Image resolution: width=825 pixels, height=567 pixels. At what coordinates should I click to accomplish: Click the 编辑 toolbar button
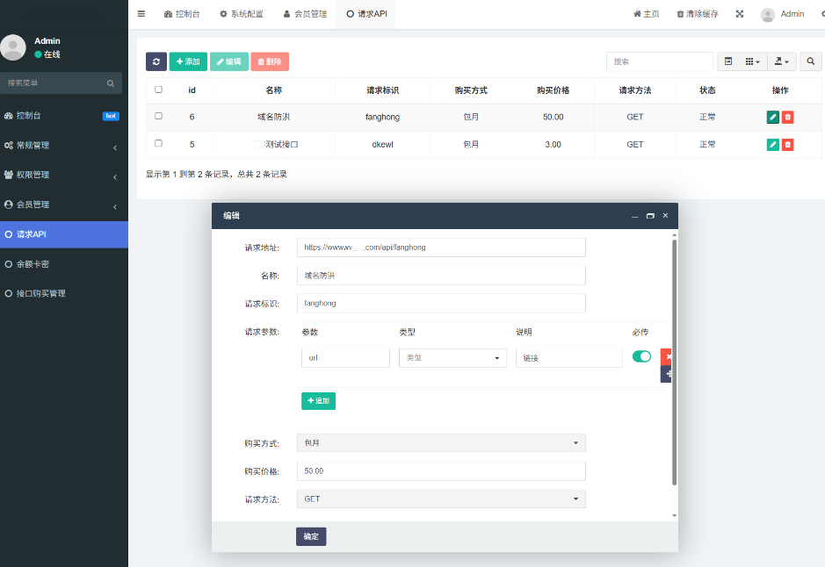(x=229, y=61)
